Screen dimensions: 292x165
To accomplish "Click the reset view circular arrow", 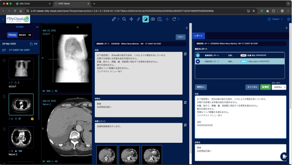I will [x=174, y=19].
